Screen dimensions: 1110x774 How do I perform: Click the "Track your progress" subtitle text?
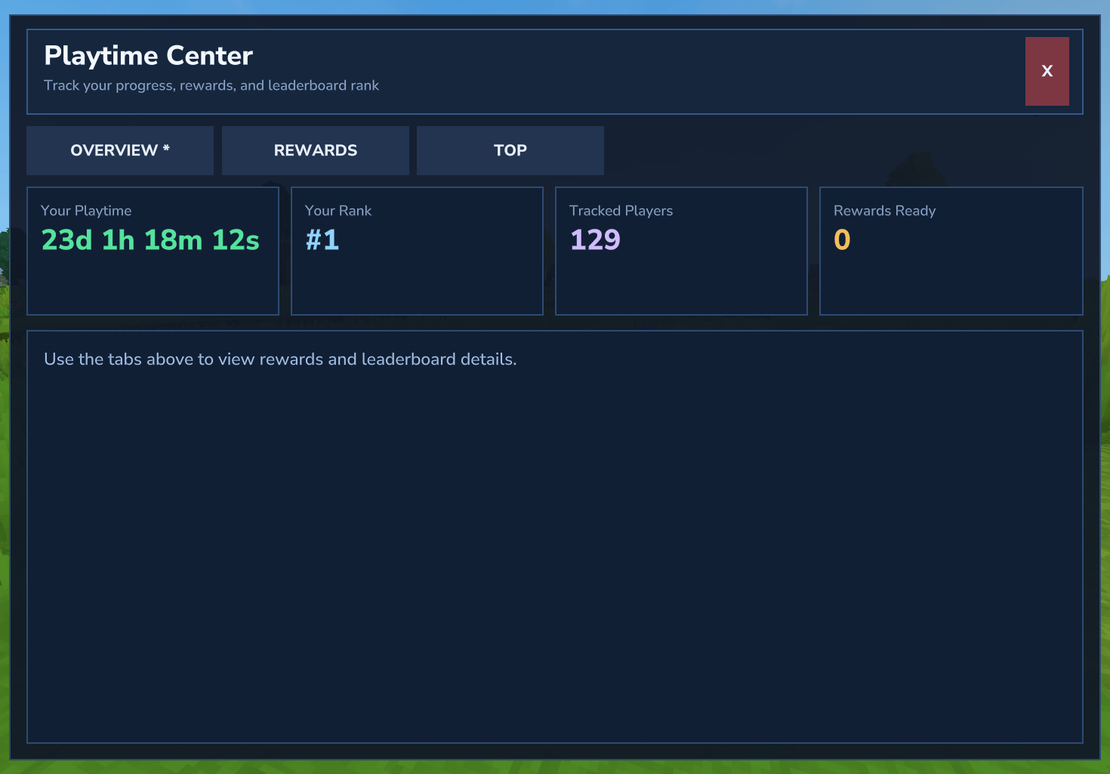(211, 85)
